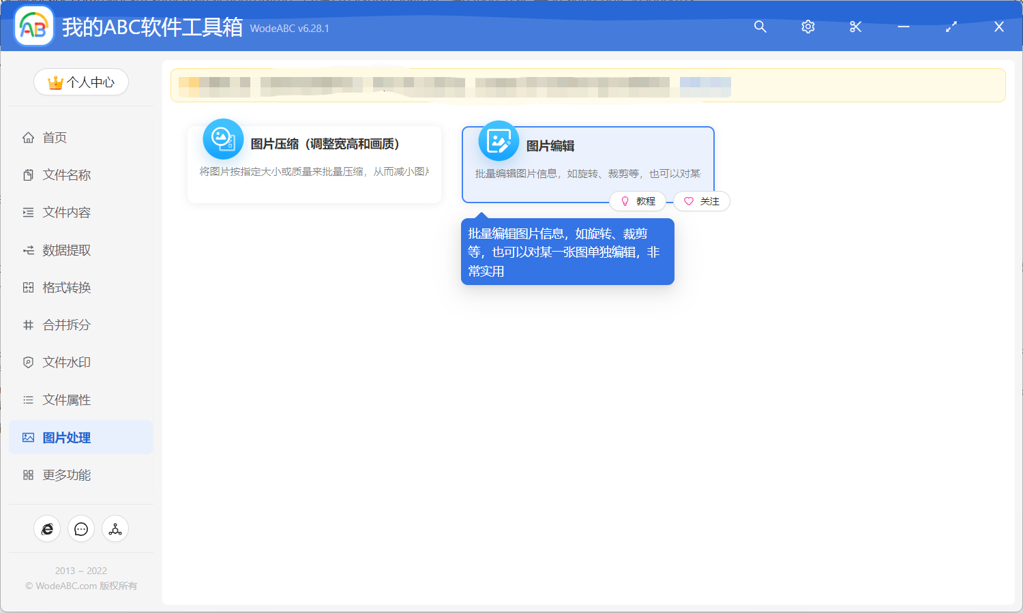Image resolution: width=1023 pixels, height=613 pixels.
Task: Open the 更多功能 section
Action: click(68, 475)
